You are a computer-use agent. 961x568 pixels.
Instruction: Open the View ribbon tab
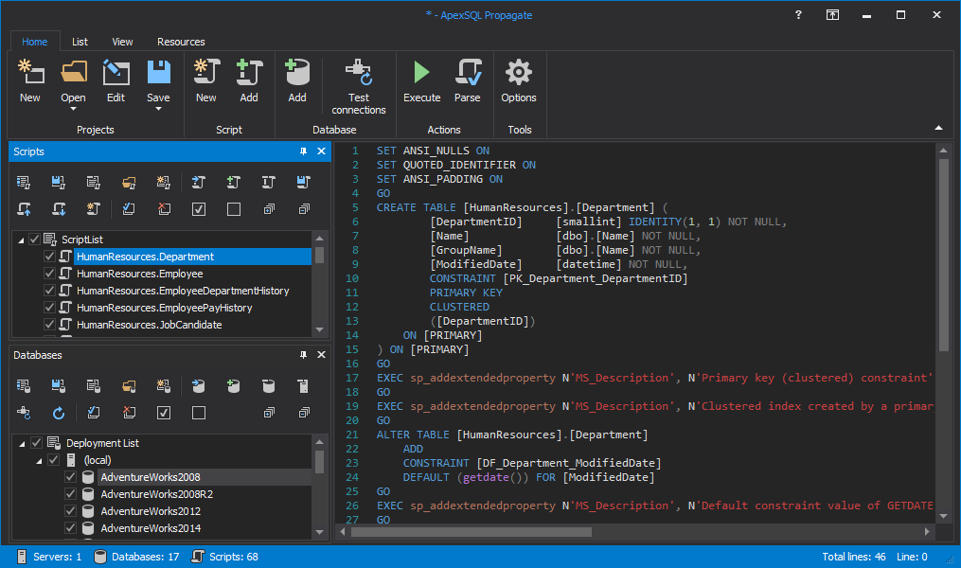tap(122, 42)
